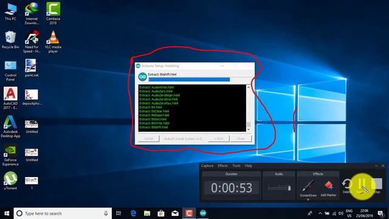The width and height of the screenshot is (389, 219).
Task: Select the AutoCAD 2017 desktop shortcut
Action: (x=10, y=98)
